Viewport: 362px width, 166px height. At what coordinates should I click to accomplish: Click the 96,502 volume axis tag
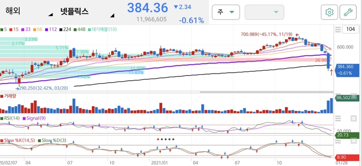click(x=347, y=97)
